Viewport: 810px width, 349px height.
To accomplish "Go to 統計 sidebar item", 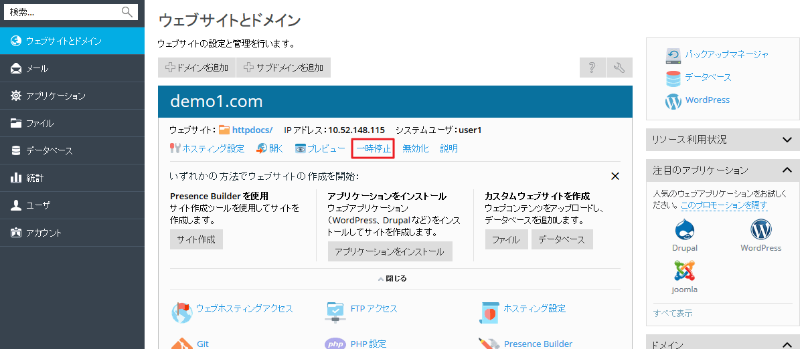I will 35,178.
